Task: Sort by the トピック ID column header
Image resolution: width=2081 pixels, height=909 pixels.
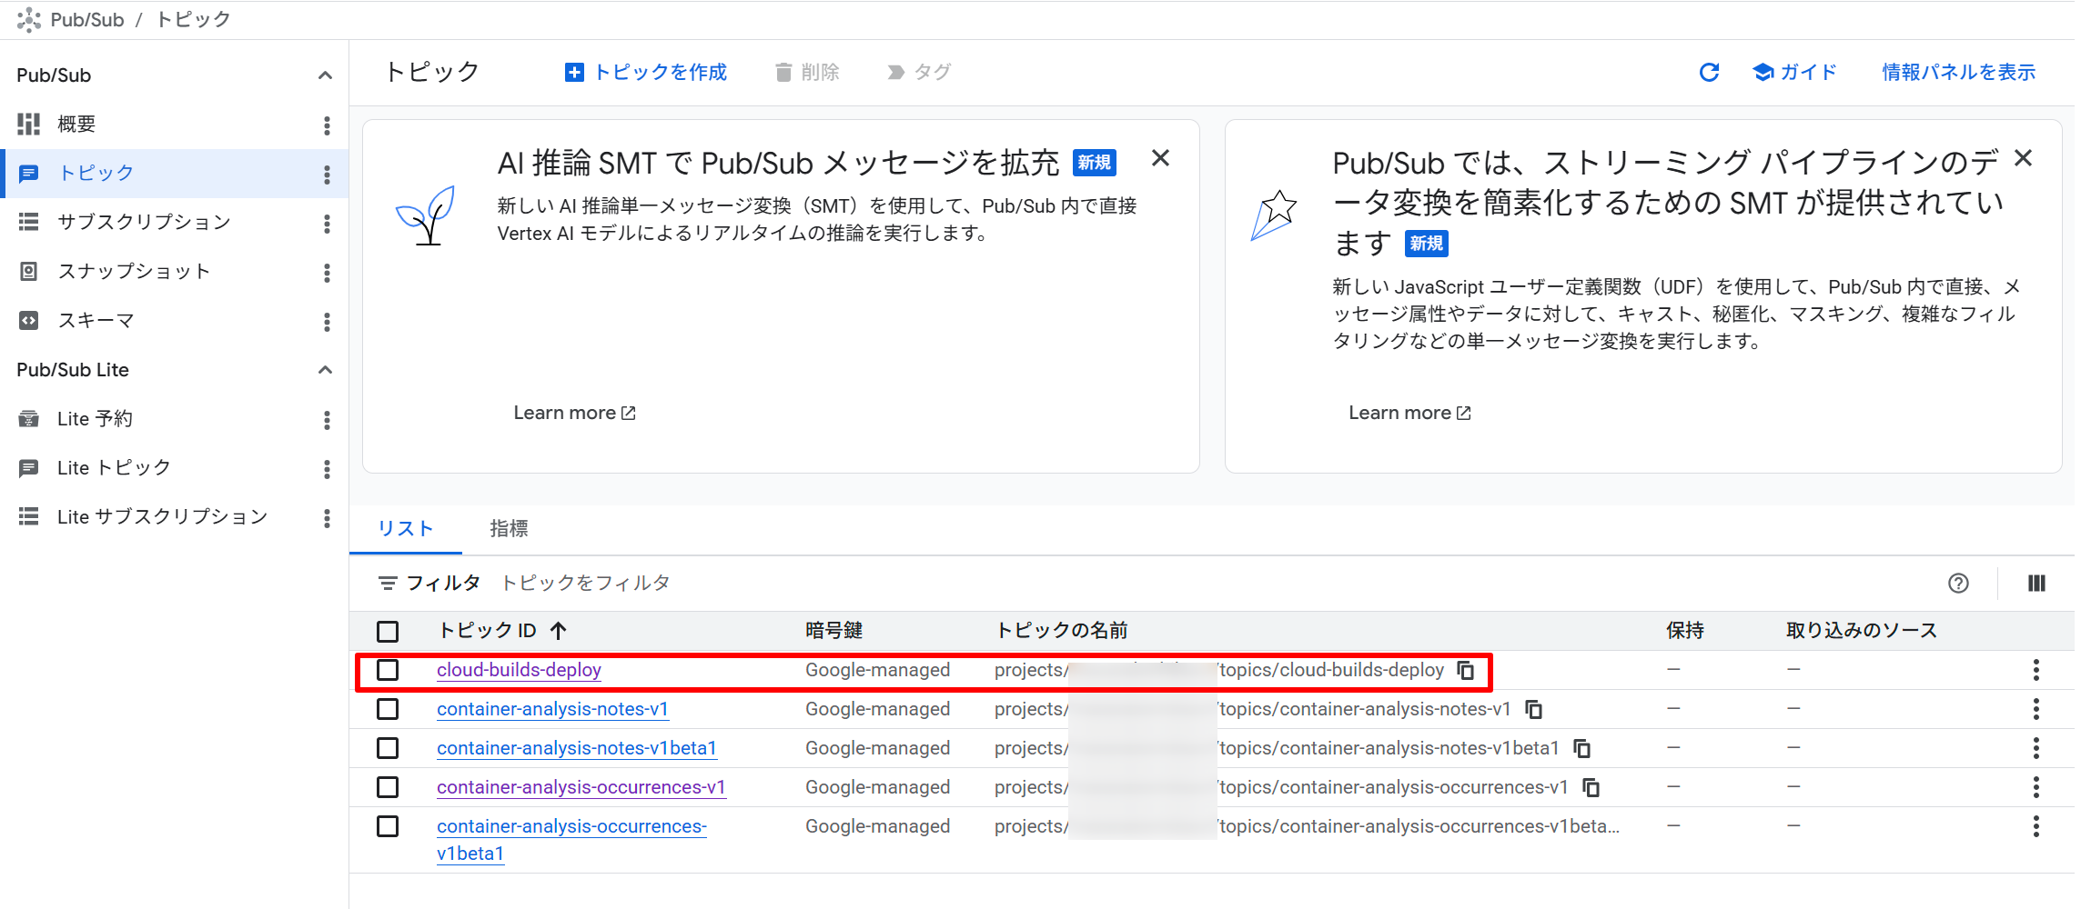Action: [502, 631]
